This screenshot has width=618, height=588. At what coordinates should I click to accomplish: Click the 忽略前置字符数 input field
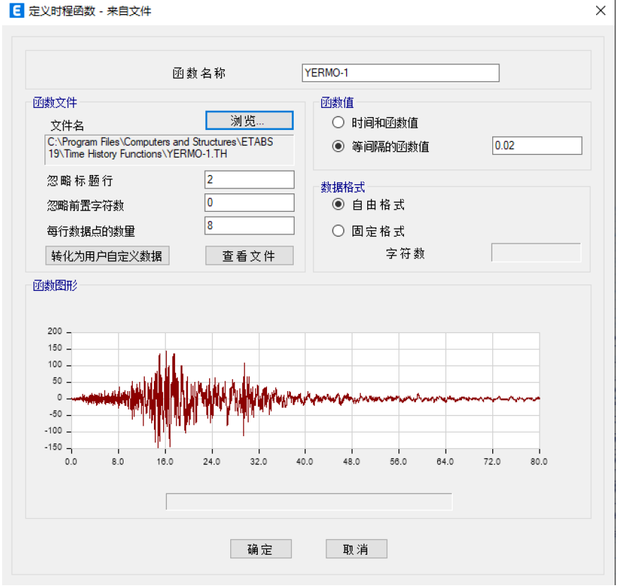[x=249, y=203]
